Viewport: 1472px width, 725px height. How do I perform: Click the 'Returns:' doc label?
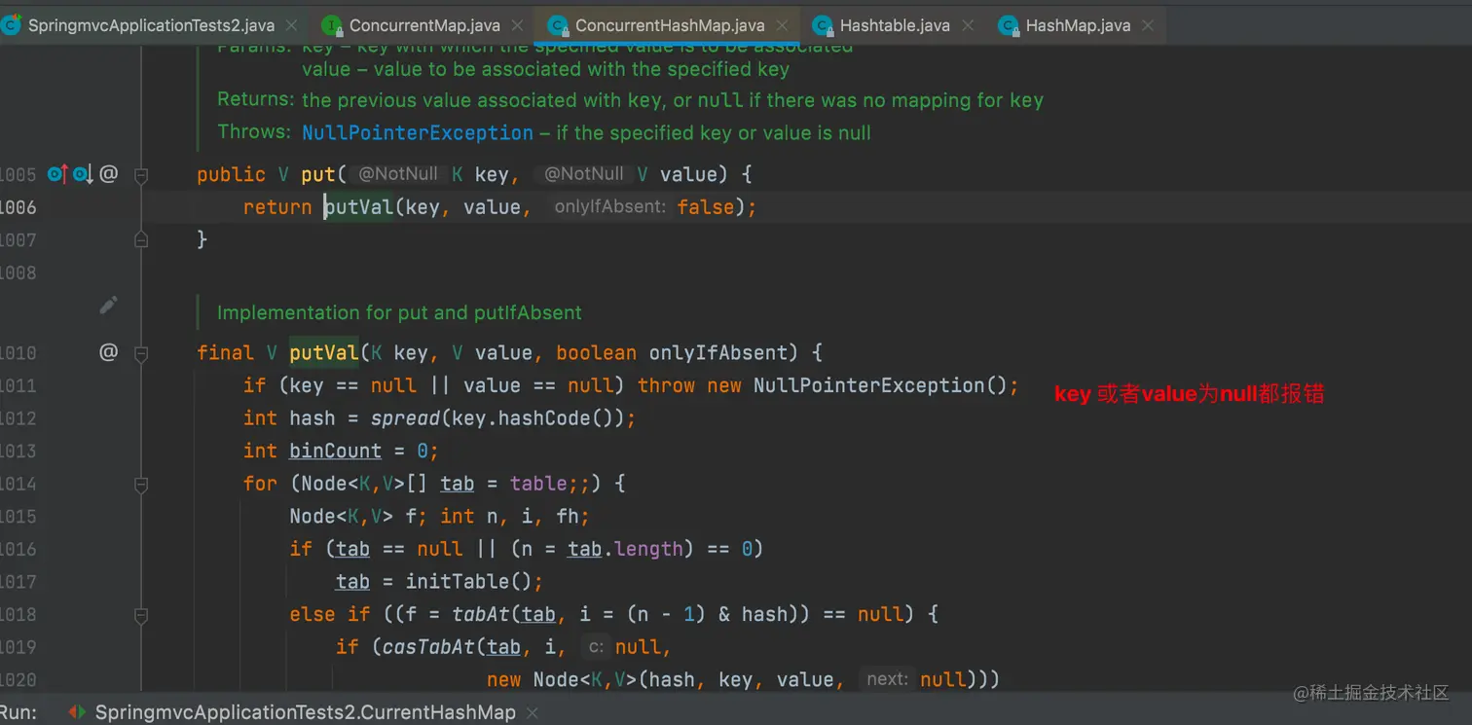[x=255, y=99]
